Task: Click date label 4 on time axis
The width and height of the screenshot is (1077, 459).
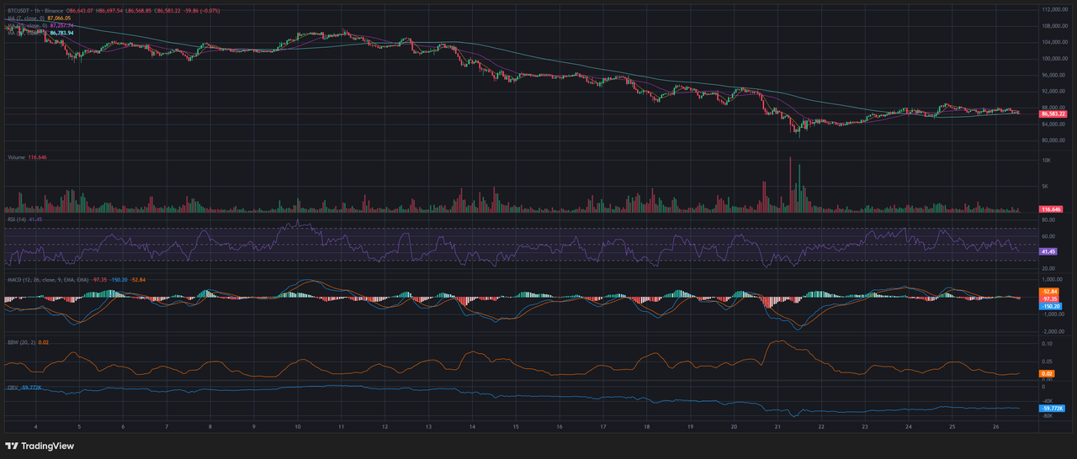Action: (35, 427)
